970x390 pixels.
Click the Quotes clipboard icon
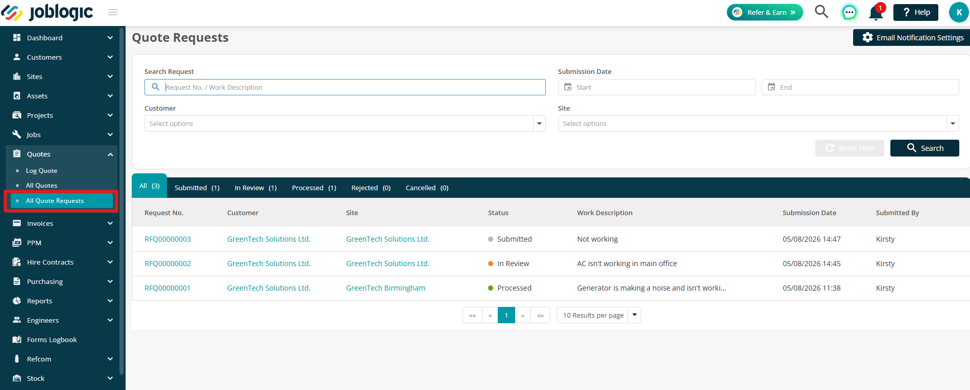click(17, 154)
